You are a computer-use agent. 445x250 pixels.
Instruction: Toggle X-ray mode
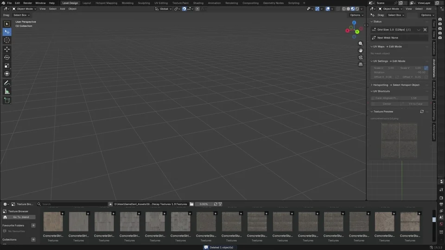coord(338,9)
